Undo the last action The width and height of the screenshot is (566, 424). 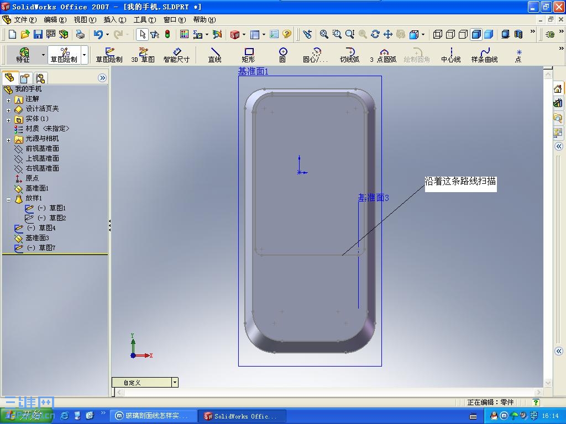coord(98,34)
